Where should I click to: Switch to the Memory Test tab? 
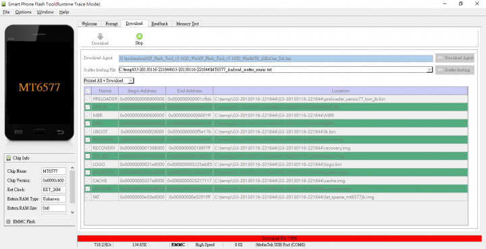click(x=187, y=24)
